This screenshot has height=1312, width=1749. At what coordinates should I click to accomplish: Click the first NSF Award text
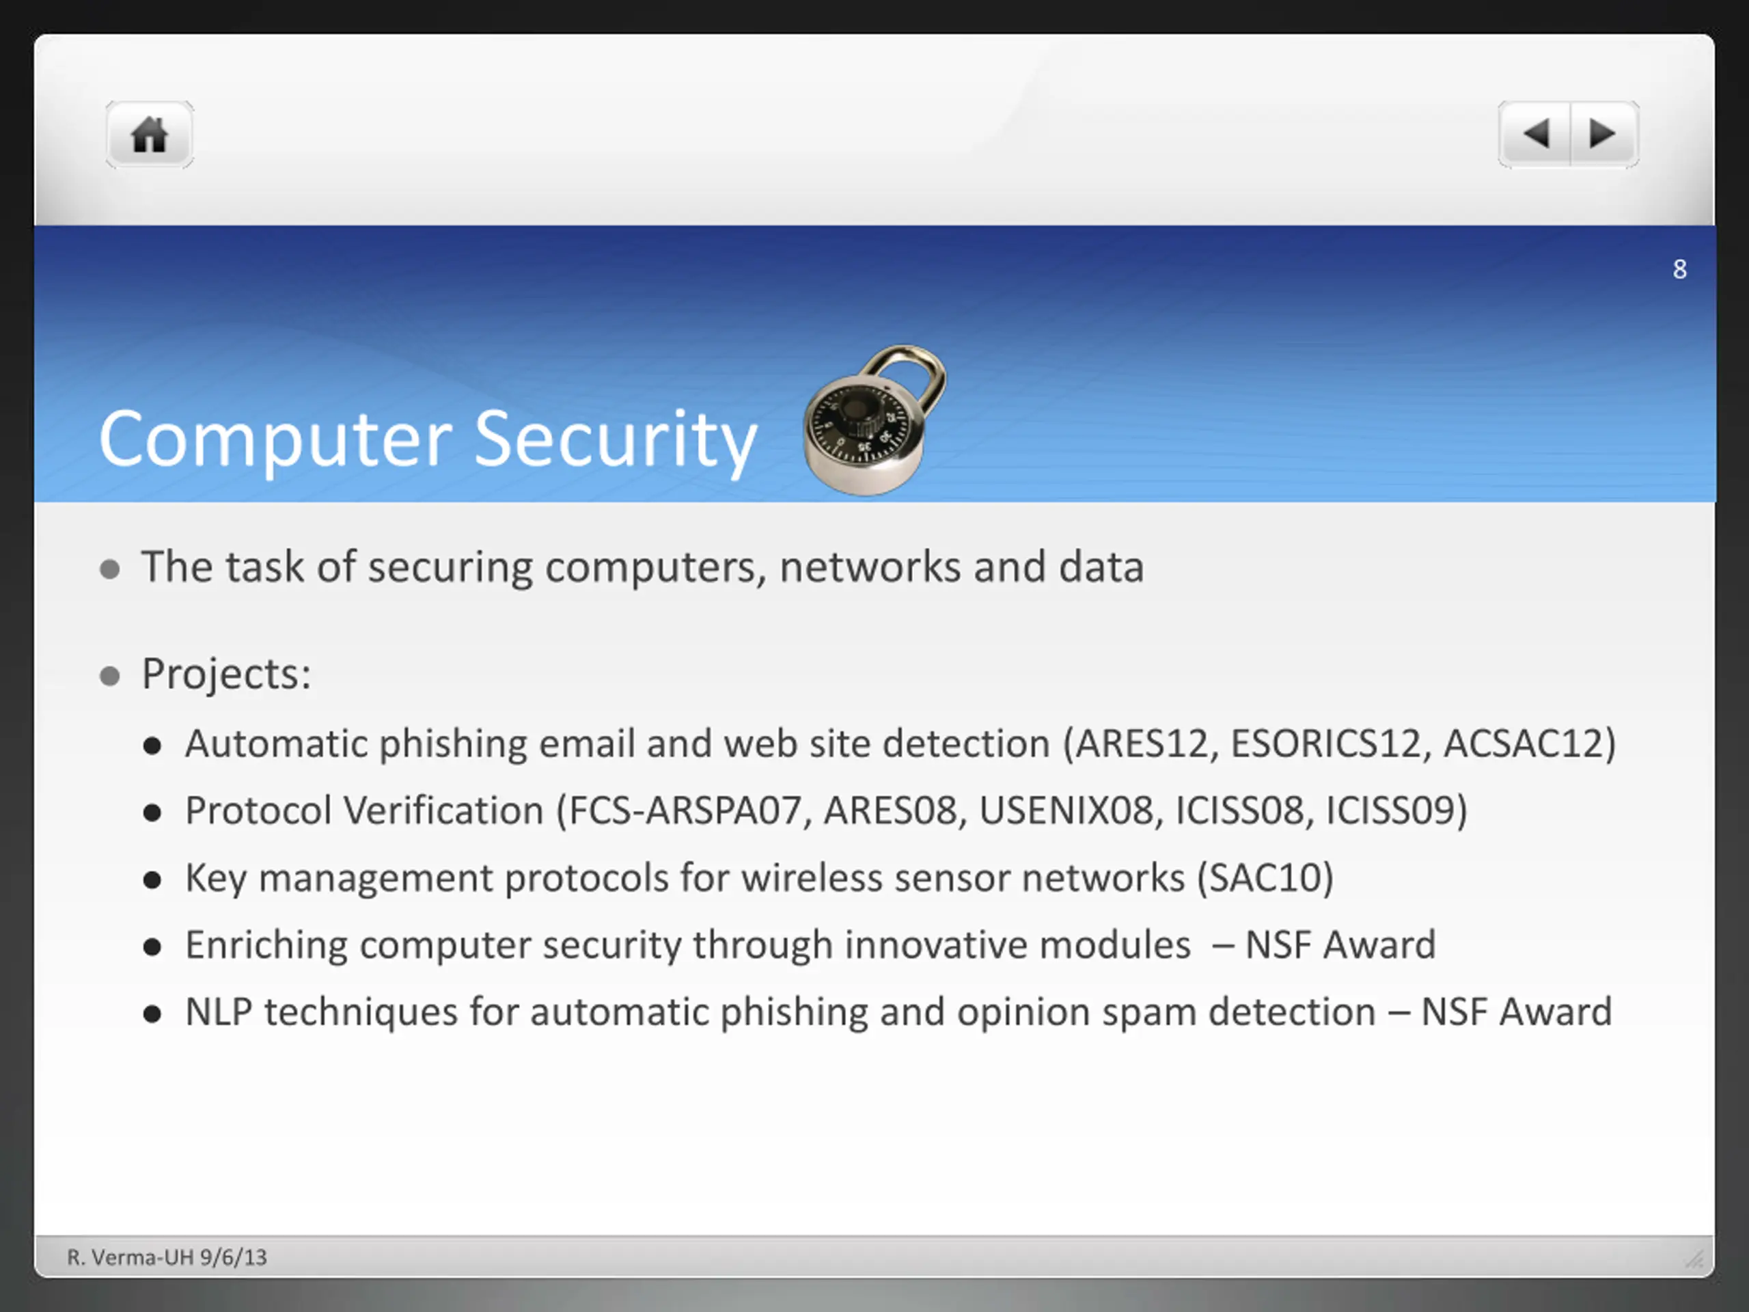pyautogui.click(x=1340, y=946)
